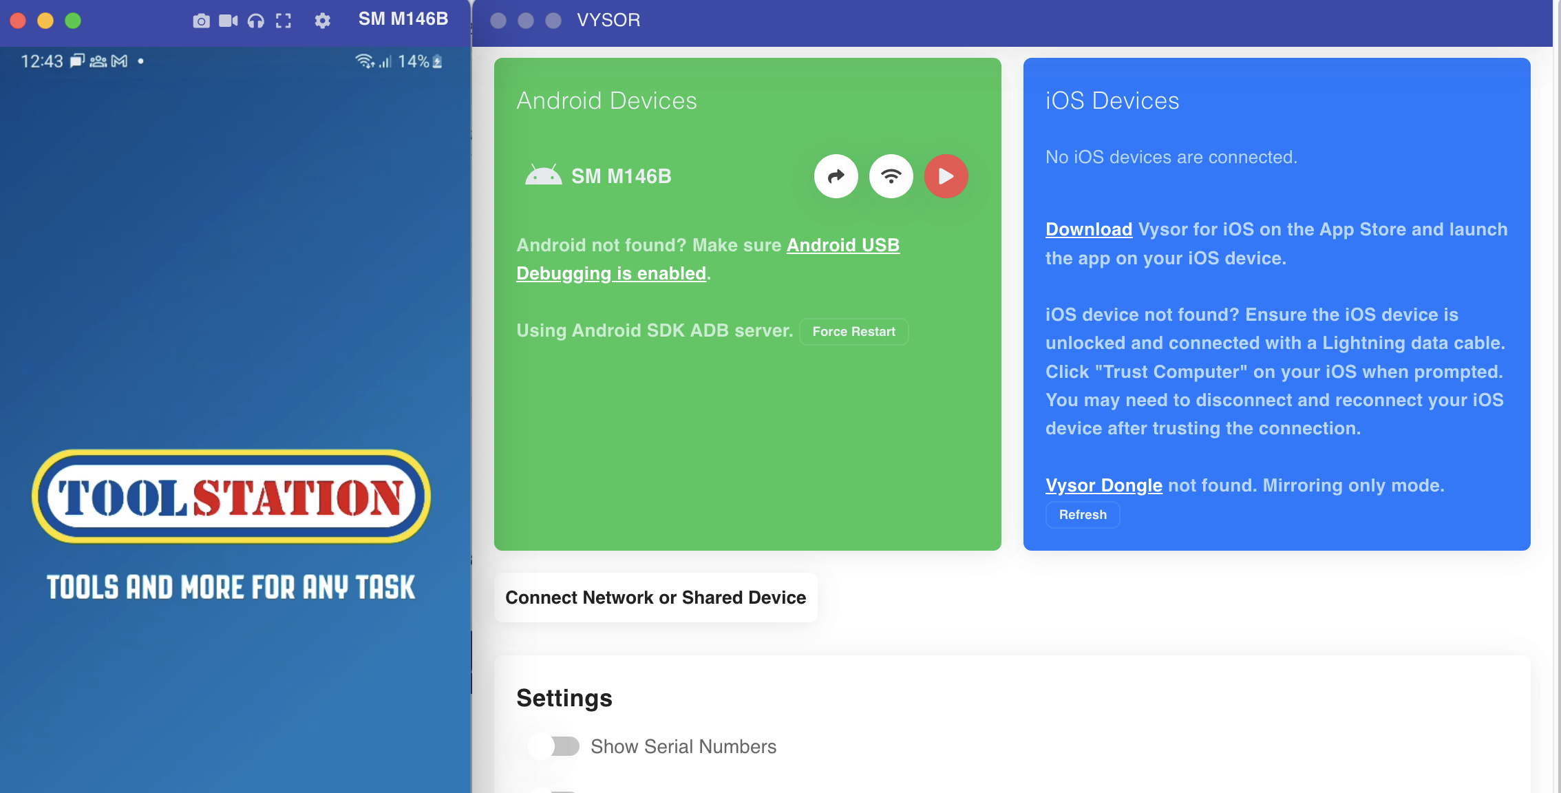Capture a screenshot with the camera icon
This screenshot has height=793, width=1561.
pos(201,21)
